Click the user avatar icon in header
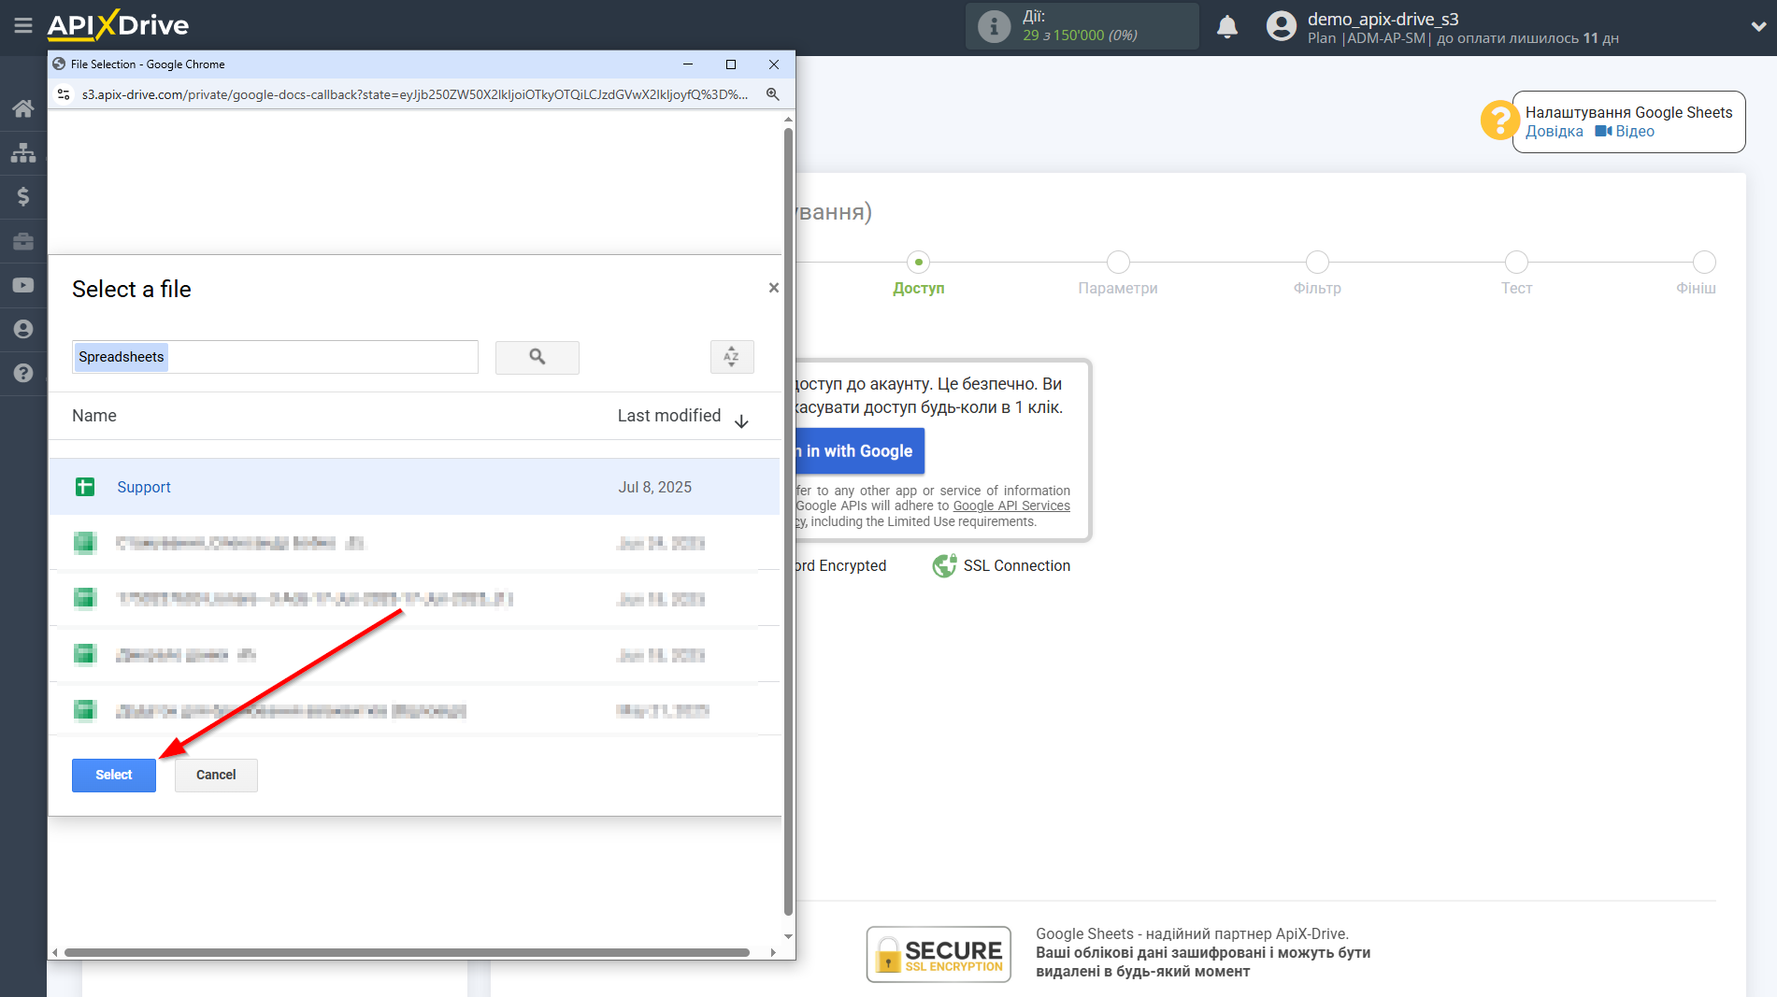1777x997 pixels. [x=1281, y=26]
